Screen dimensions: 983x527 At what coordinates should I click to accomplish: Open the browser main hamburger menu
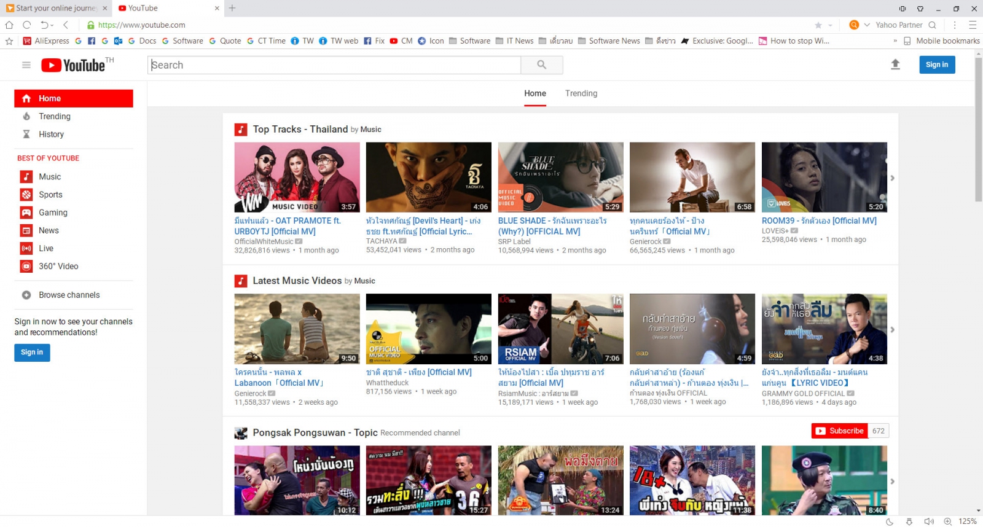[x=973, y=25]
